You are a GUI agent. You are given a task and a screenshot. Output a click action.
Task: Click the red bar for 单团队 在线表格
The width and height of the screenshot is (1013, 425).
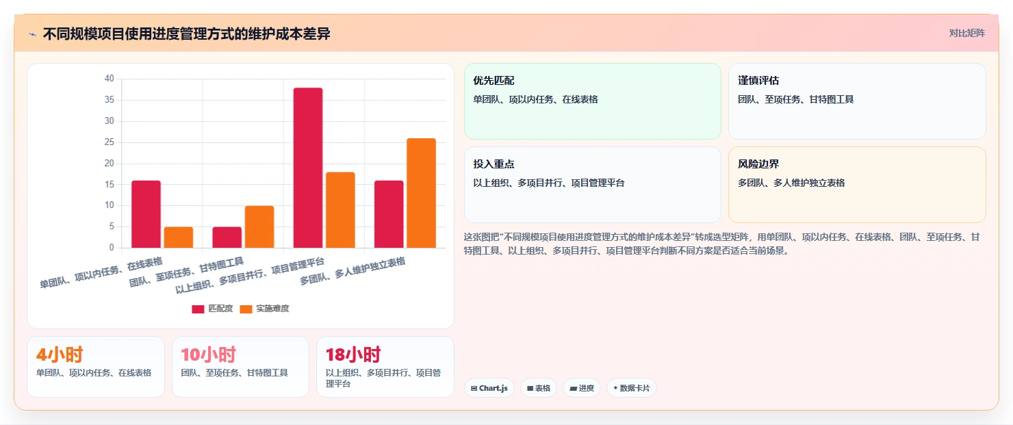click(146, 214)
